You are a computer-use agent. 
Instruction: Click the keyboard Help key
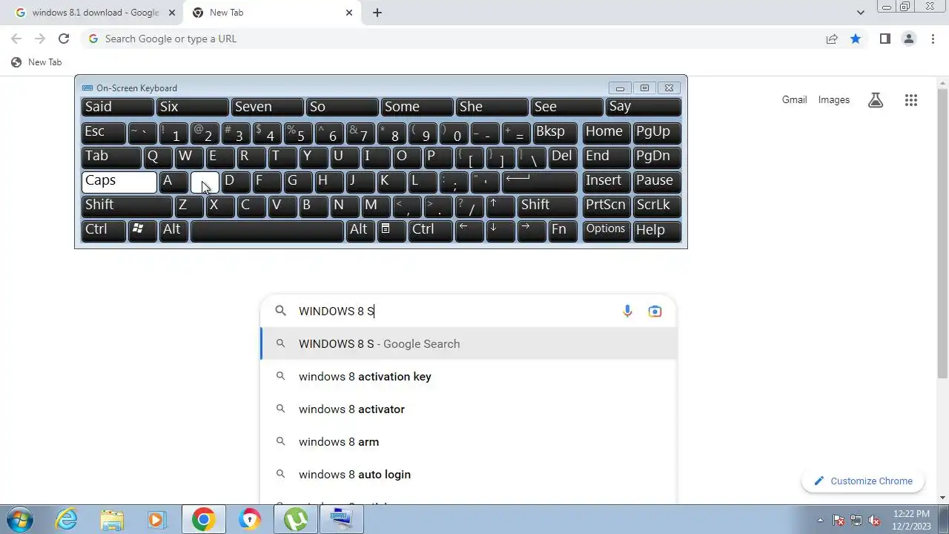(x=657, y=230)
